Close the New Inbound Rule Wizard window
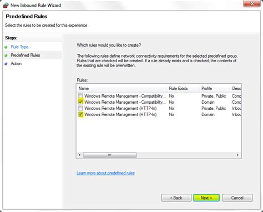Viewport: 263px width, 212px height. click(x=252, y=3)
